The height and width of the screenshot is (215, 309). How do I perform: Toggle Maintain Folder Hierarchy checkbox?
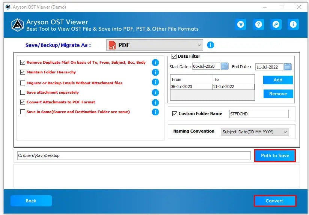coord(23,72)
